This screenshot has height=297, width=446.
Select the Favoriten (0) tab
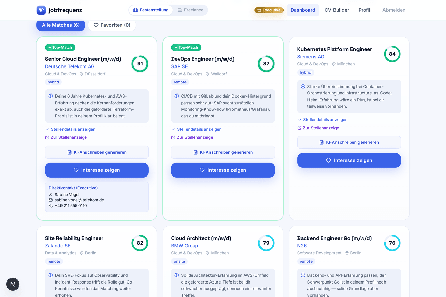(x=112, y=25)
